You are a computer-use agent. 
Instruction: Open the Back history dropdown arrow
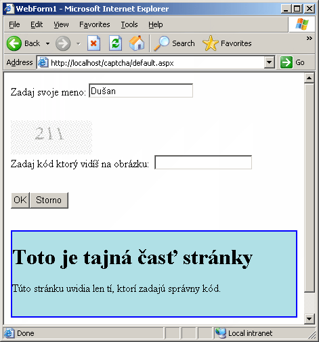47,43
